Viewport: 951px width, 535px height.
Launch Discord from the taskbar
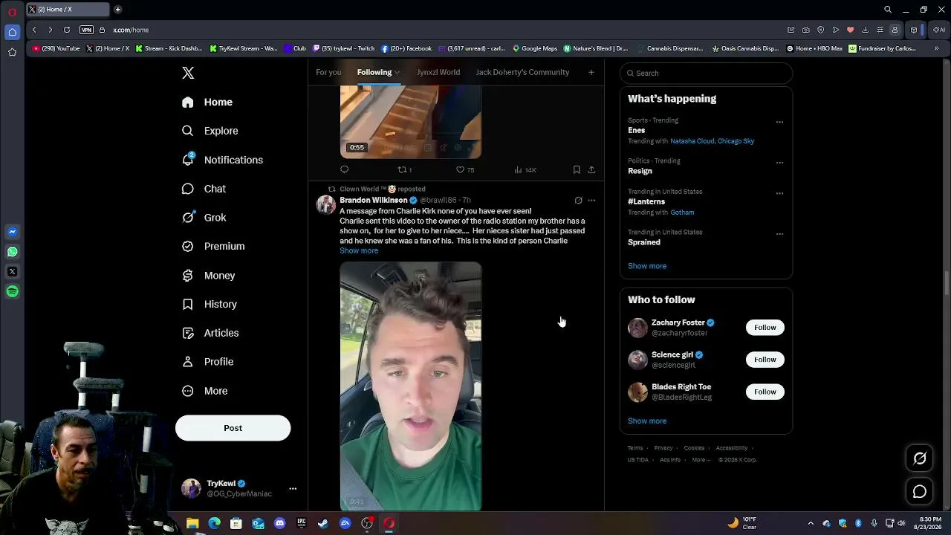coord(279,523)
